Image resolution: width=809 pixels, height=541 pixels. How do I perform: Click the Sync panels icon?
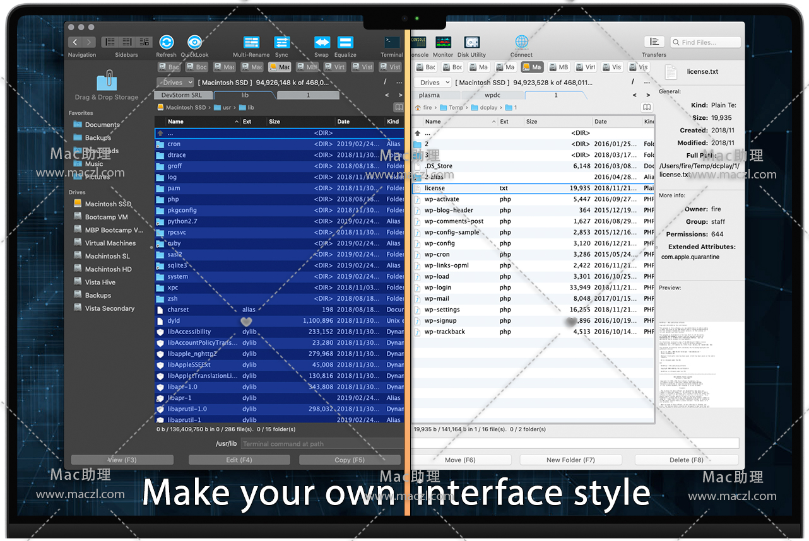pos(281,42)
